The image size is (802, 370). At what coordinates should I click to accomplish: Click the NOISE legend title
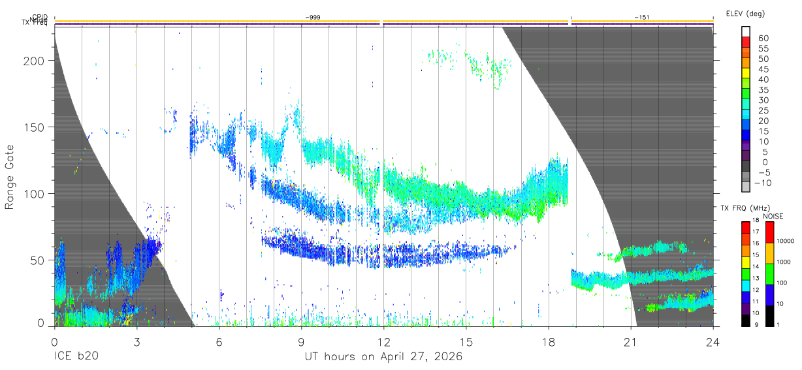coord(773,216)
